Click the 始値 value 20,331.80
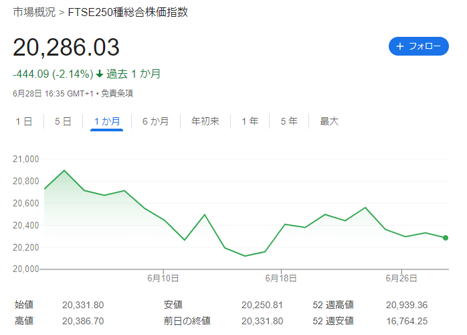This screenshot has width=467, height=335. click(83, 305)
